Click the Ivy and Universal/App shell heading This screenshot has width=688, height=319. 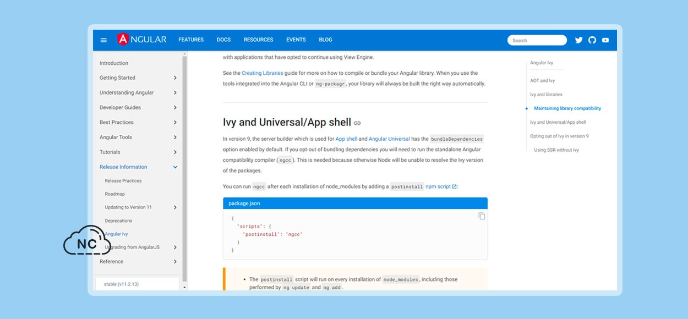click(287, 123)
